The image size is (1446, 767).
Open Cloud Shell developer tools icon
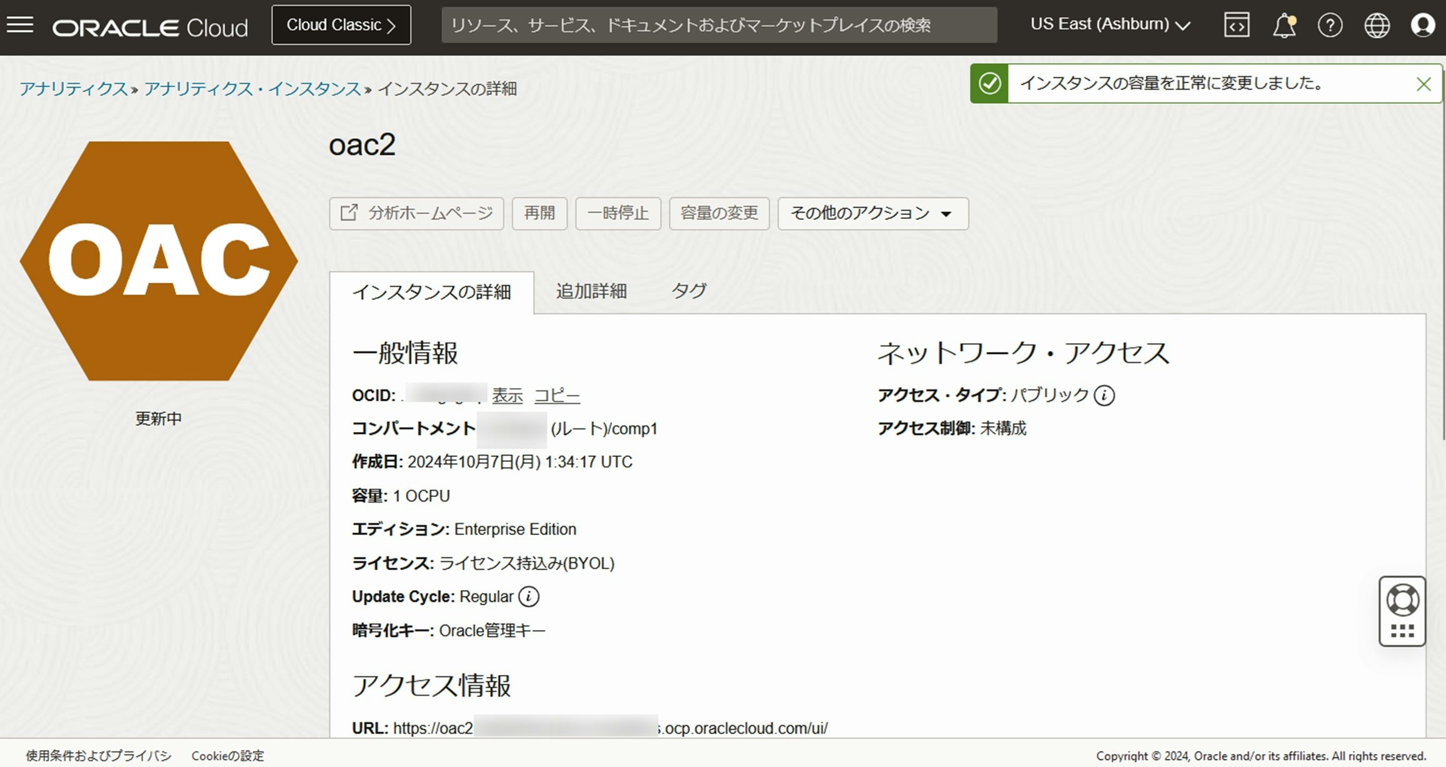tap(1236, 25)
